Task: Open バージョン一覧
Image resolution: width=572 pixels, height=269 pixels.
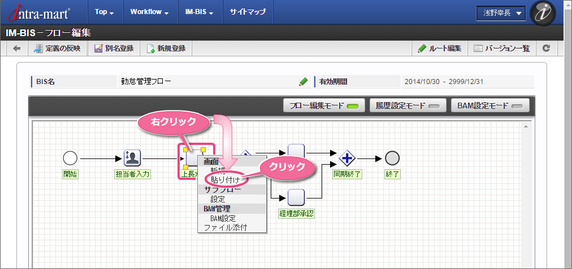Action: [x=502, y=48]
